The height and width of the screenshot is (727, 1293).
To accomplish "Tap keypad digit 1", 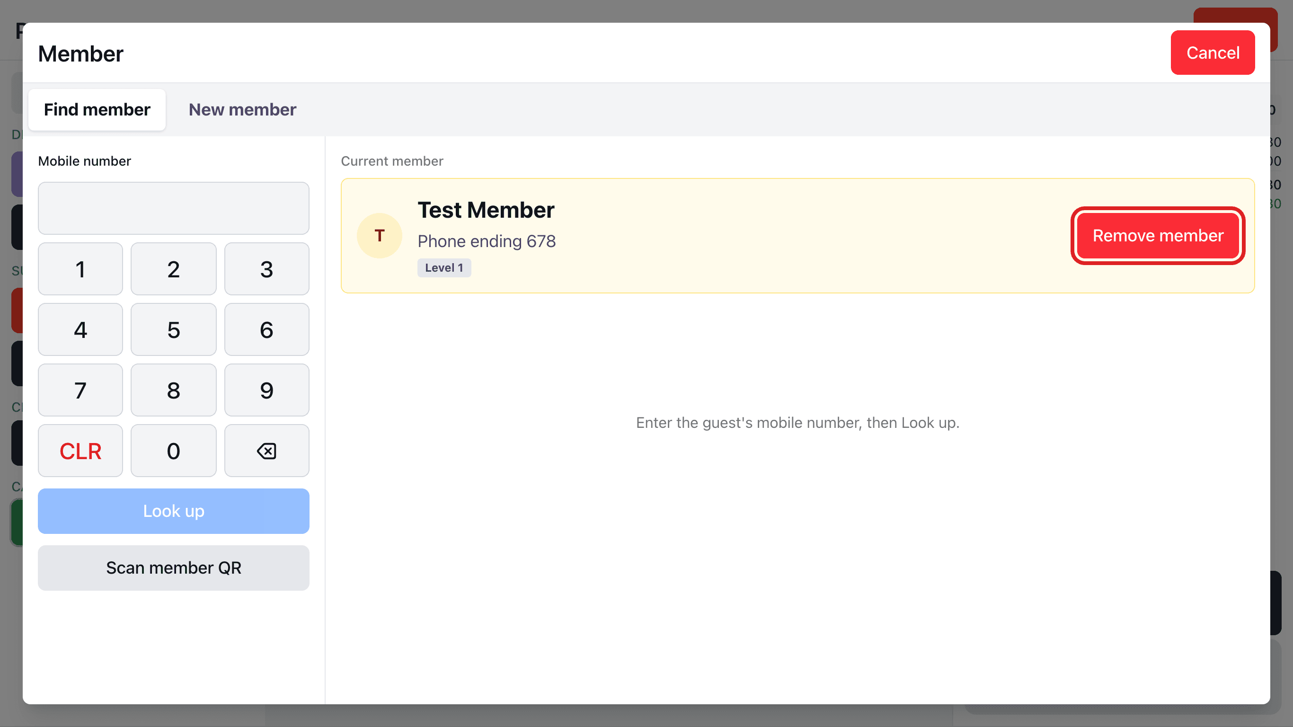I will pyautogui.click(x=80, y=269).
